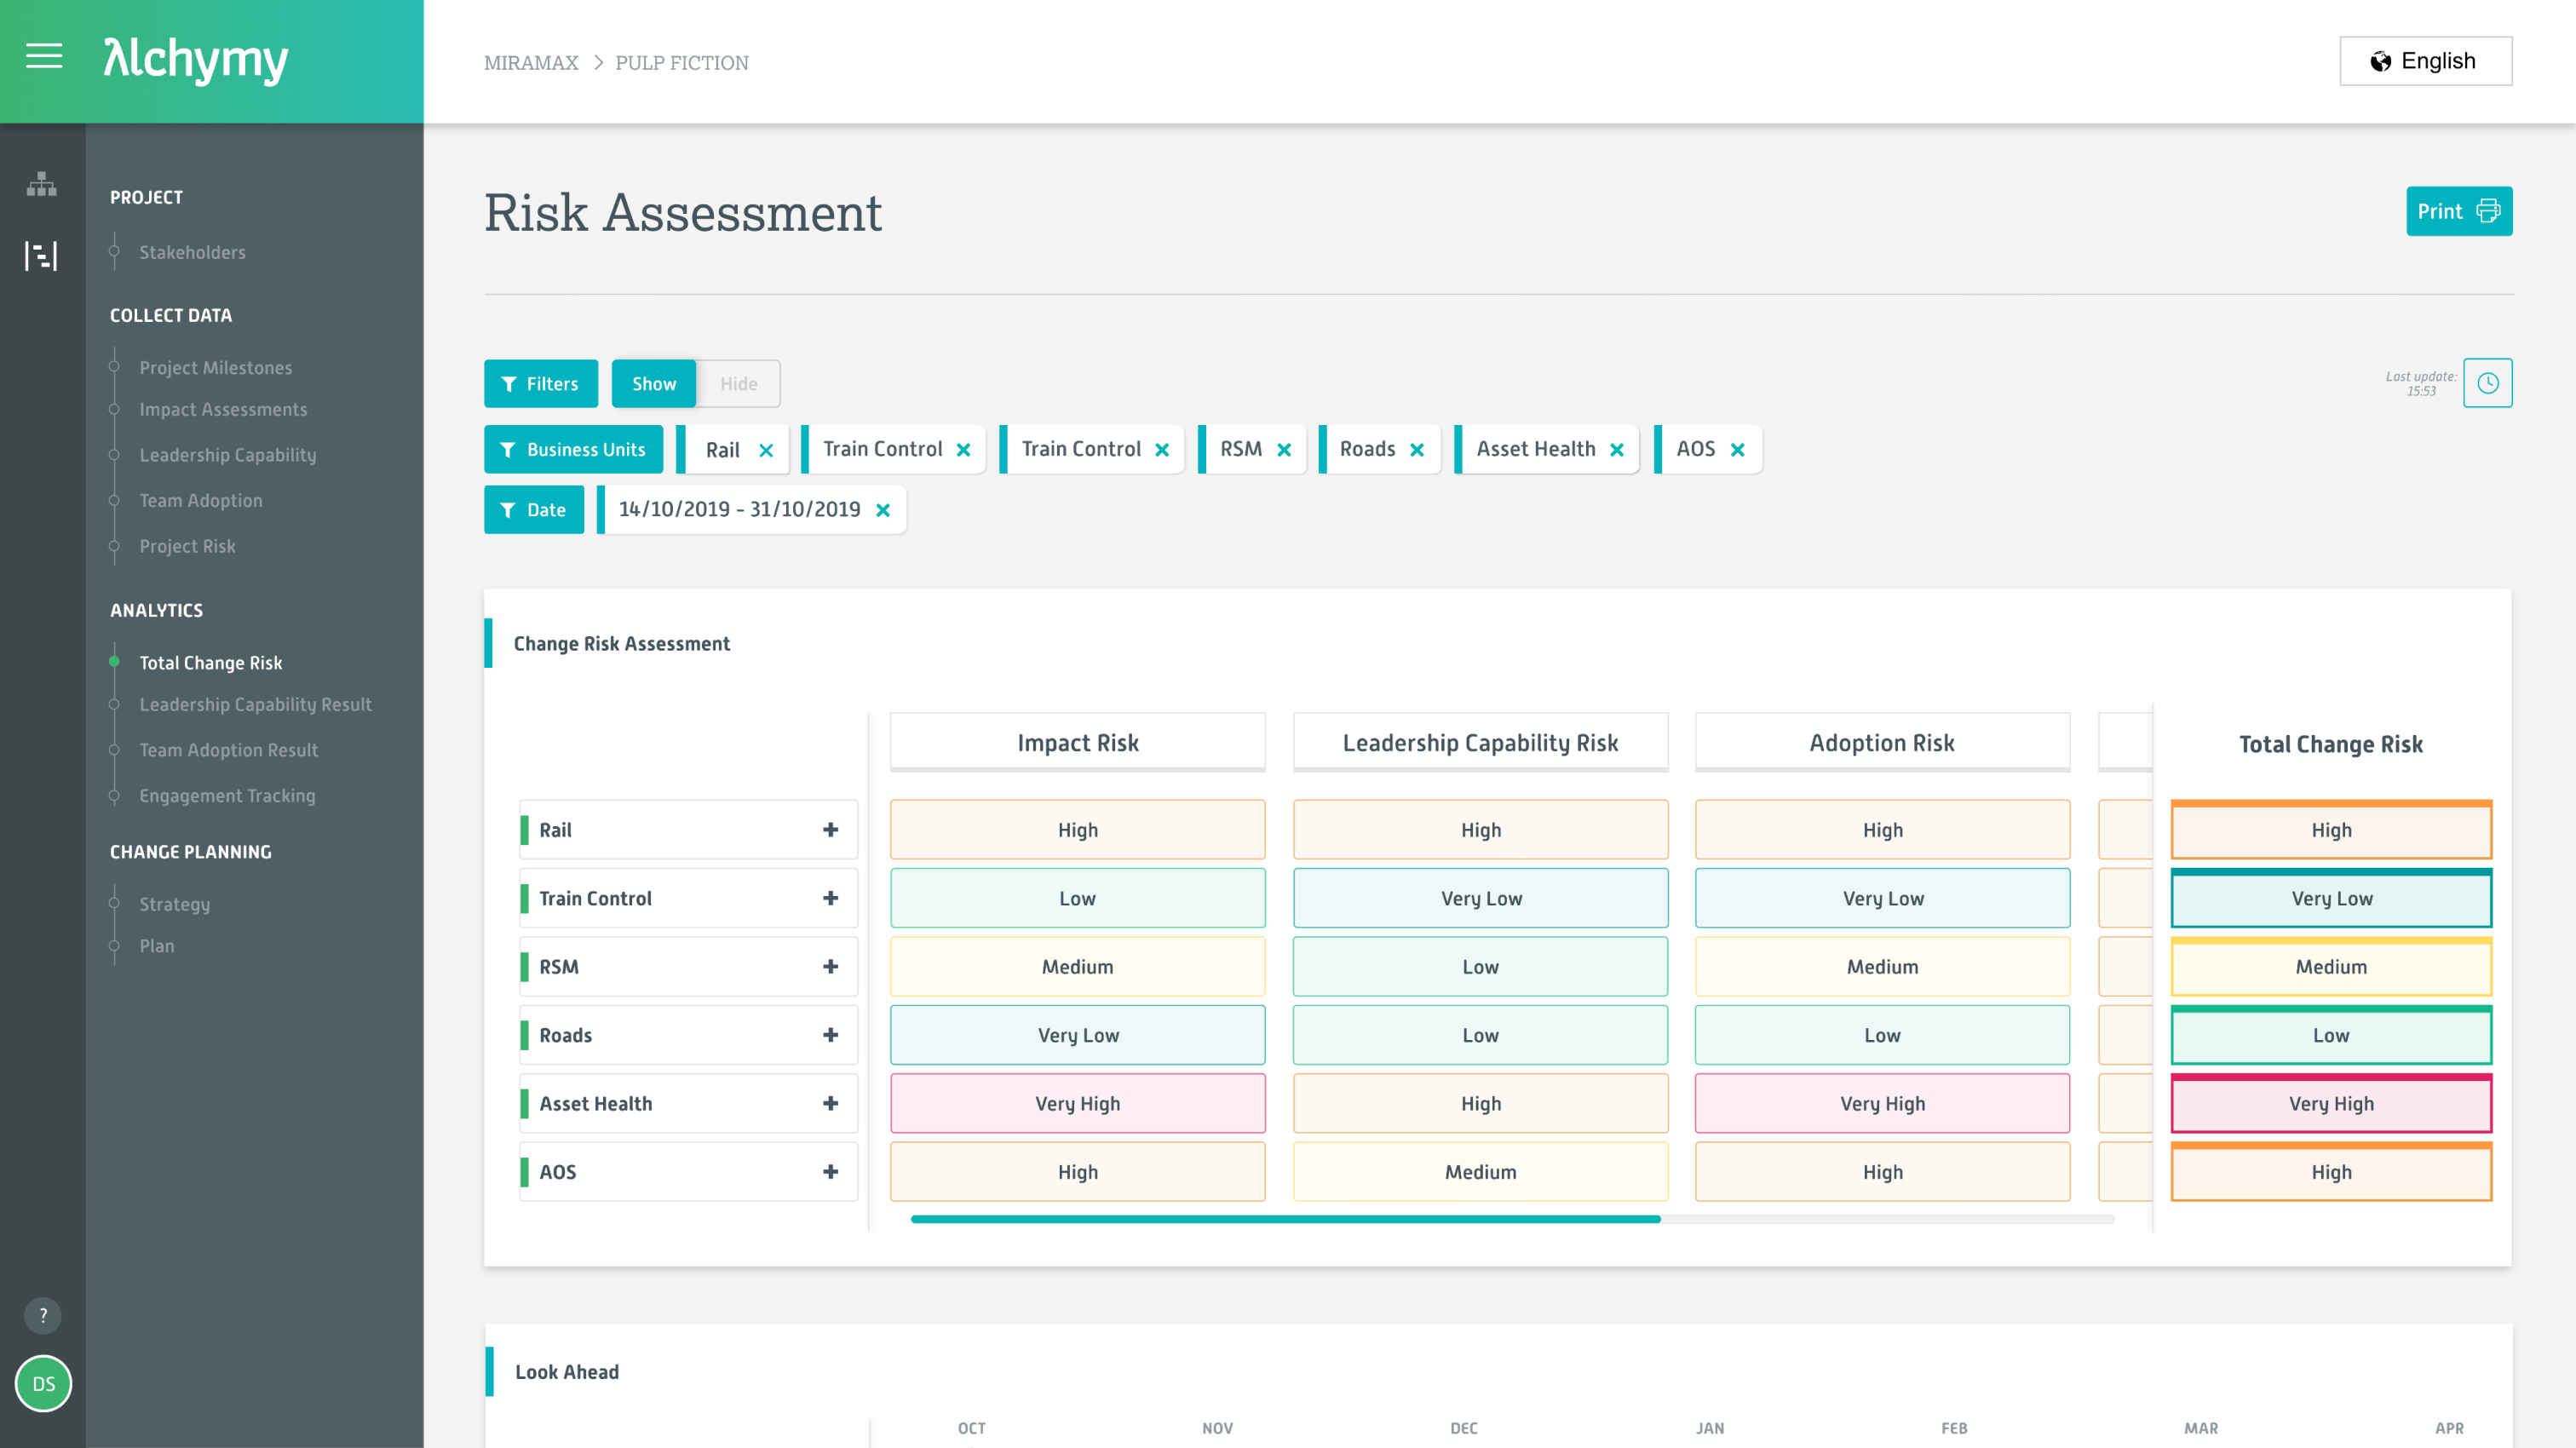Remove the date range filter
The width and height of the screenshot is (2576, 1448).
tap(884, 509)
